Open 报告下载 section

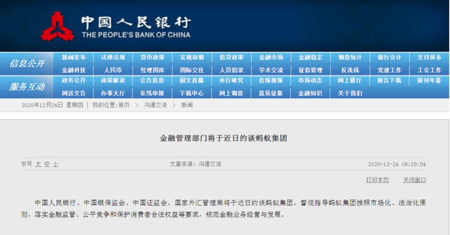(x=389, y=81)
